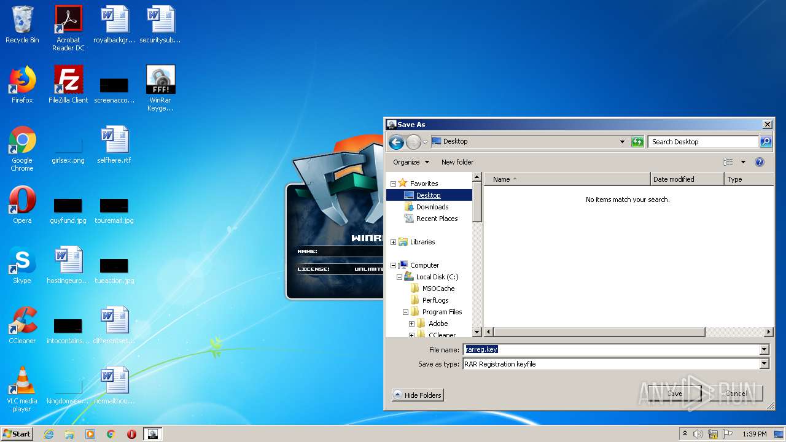The image size is (786, 442).
Task: Click the change view icon in Save As
Action: [728, 162]
